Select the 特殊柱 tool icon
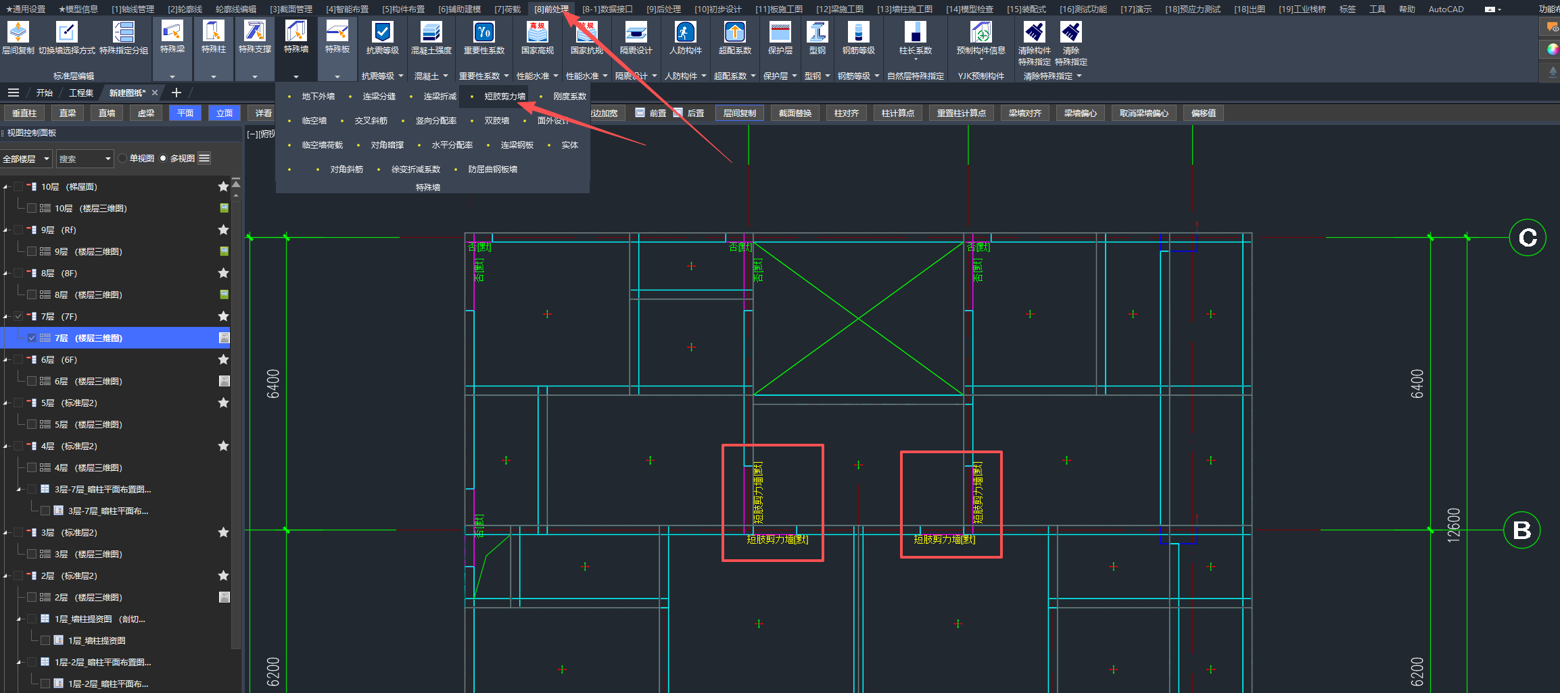The image size is (1560, 693). tap(214, 31)
